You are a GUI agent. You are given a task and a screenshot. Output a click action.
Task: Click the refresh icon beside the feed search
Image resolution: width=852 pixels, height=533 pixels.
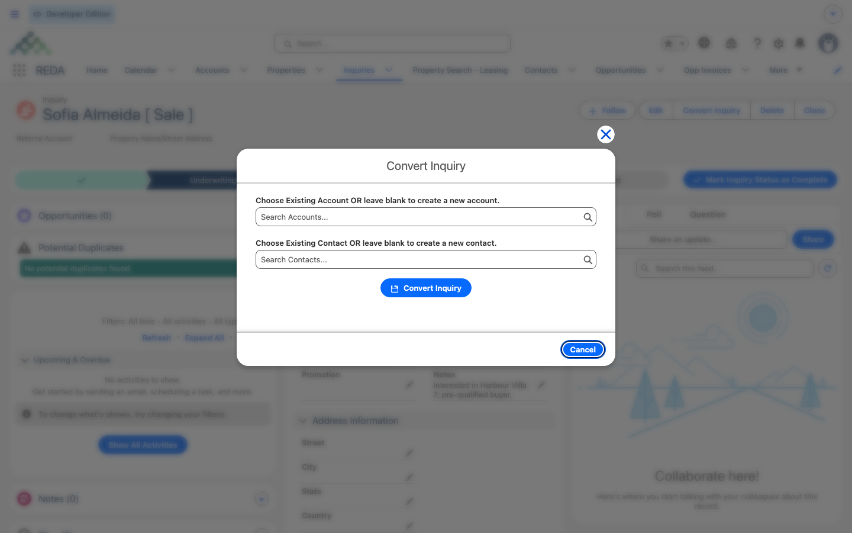click(828, 268)
